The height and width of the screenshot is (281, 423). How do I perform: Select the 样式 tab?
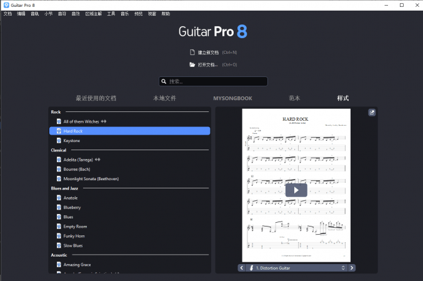(343, 98)
